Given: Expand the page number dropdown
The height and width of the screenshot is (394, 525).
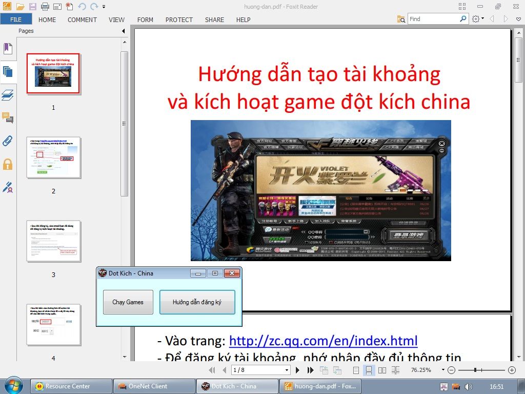Looking at the screenshot, I should click(x=287, y=370).
